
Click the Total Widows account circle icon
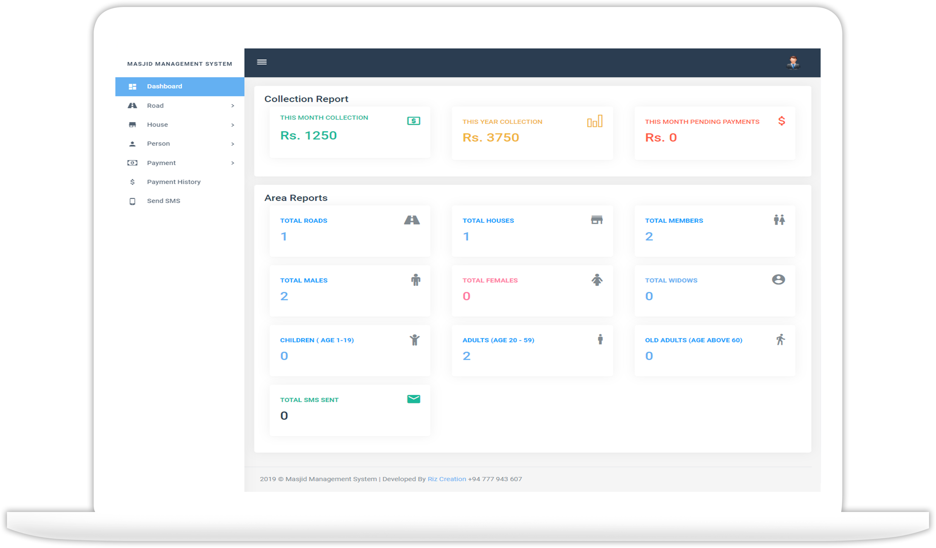(x=778, y=280)
